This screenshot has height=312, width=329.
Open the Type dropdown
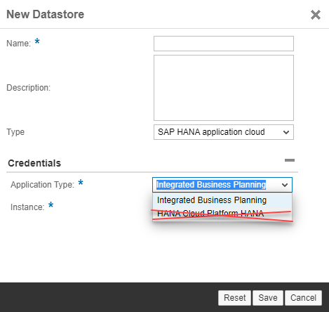[x=224, y=132]
